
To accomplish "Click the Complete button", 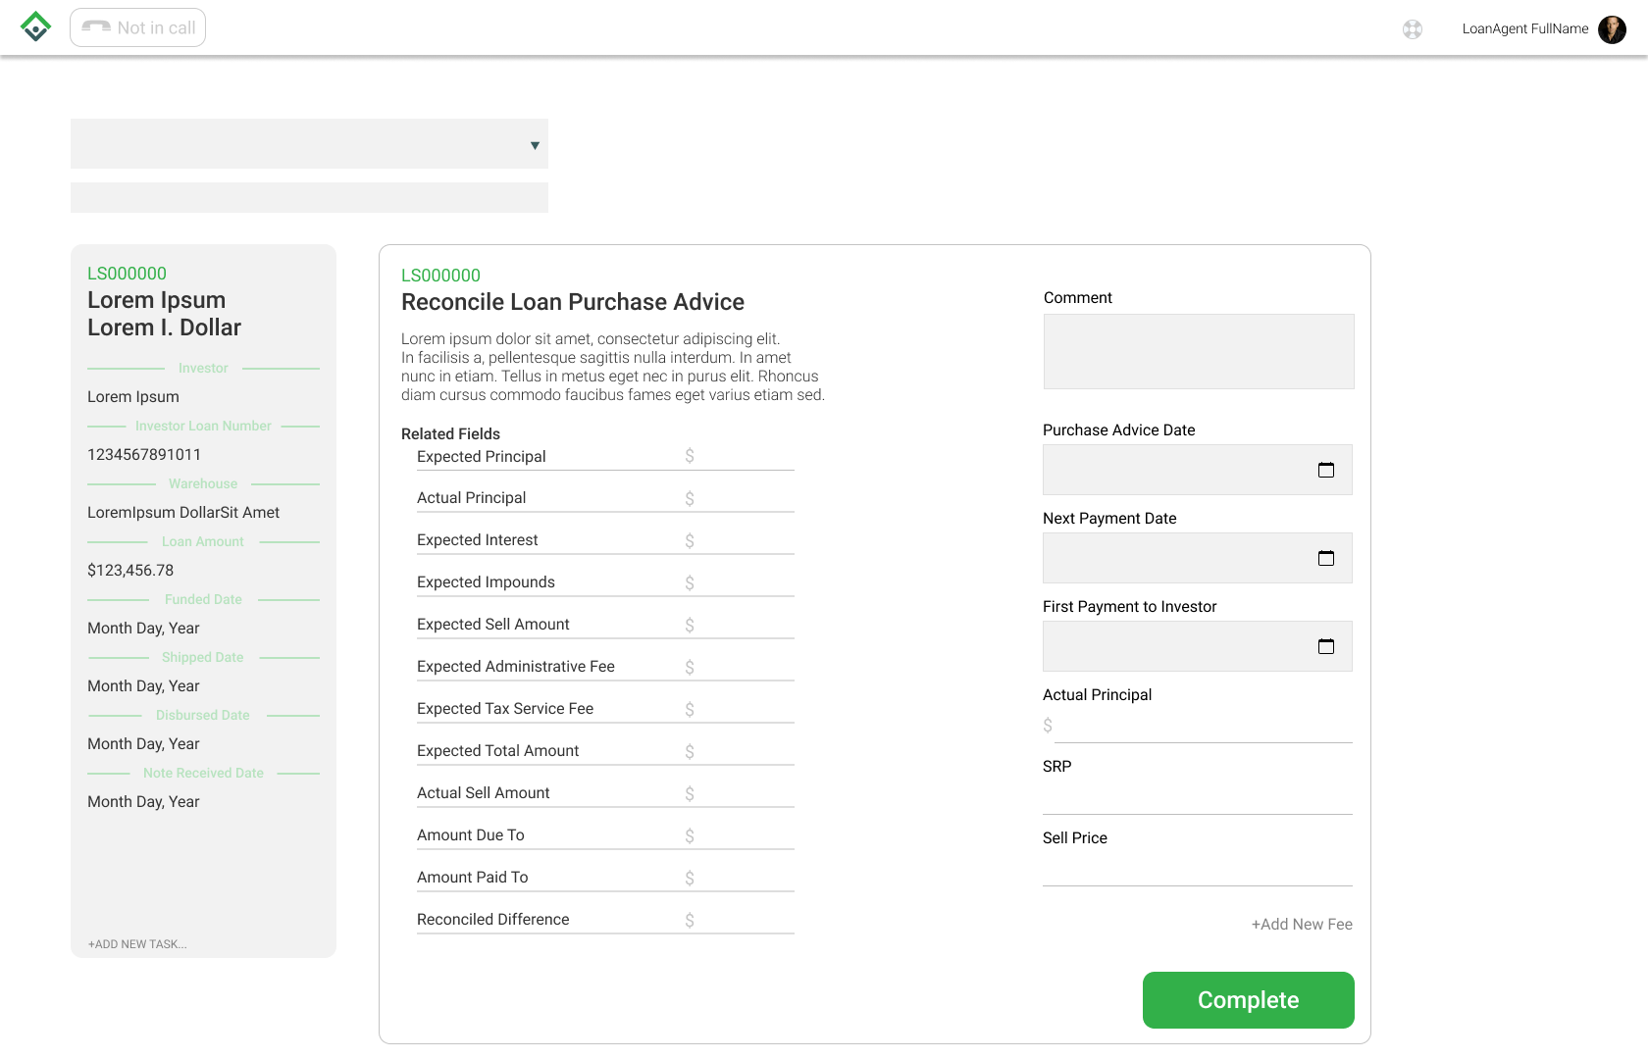I will (1248, 1000).
